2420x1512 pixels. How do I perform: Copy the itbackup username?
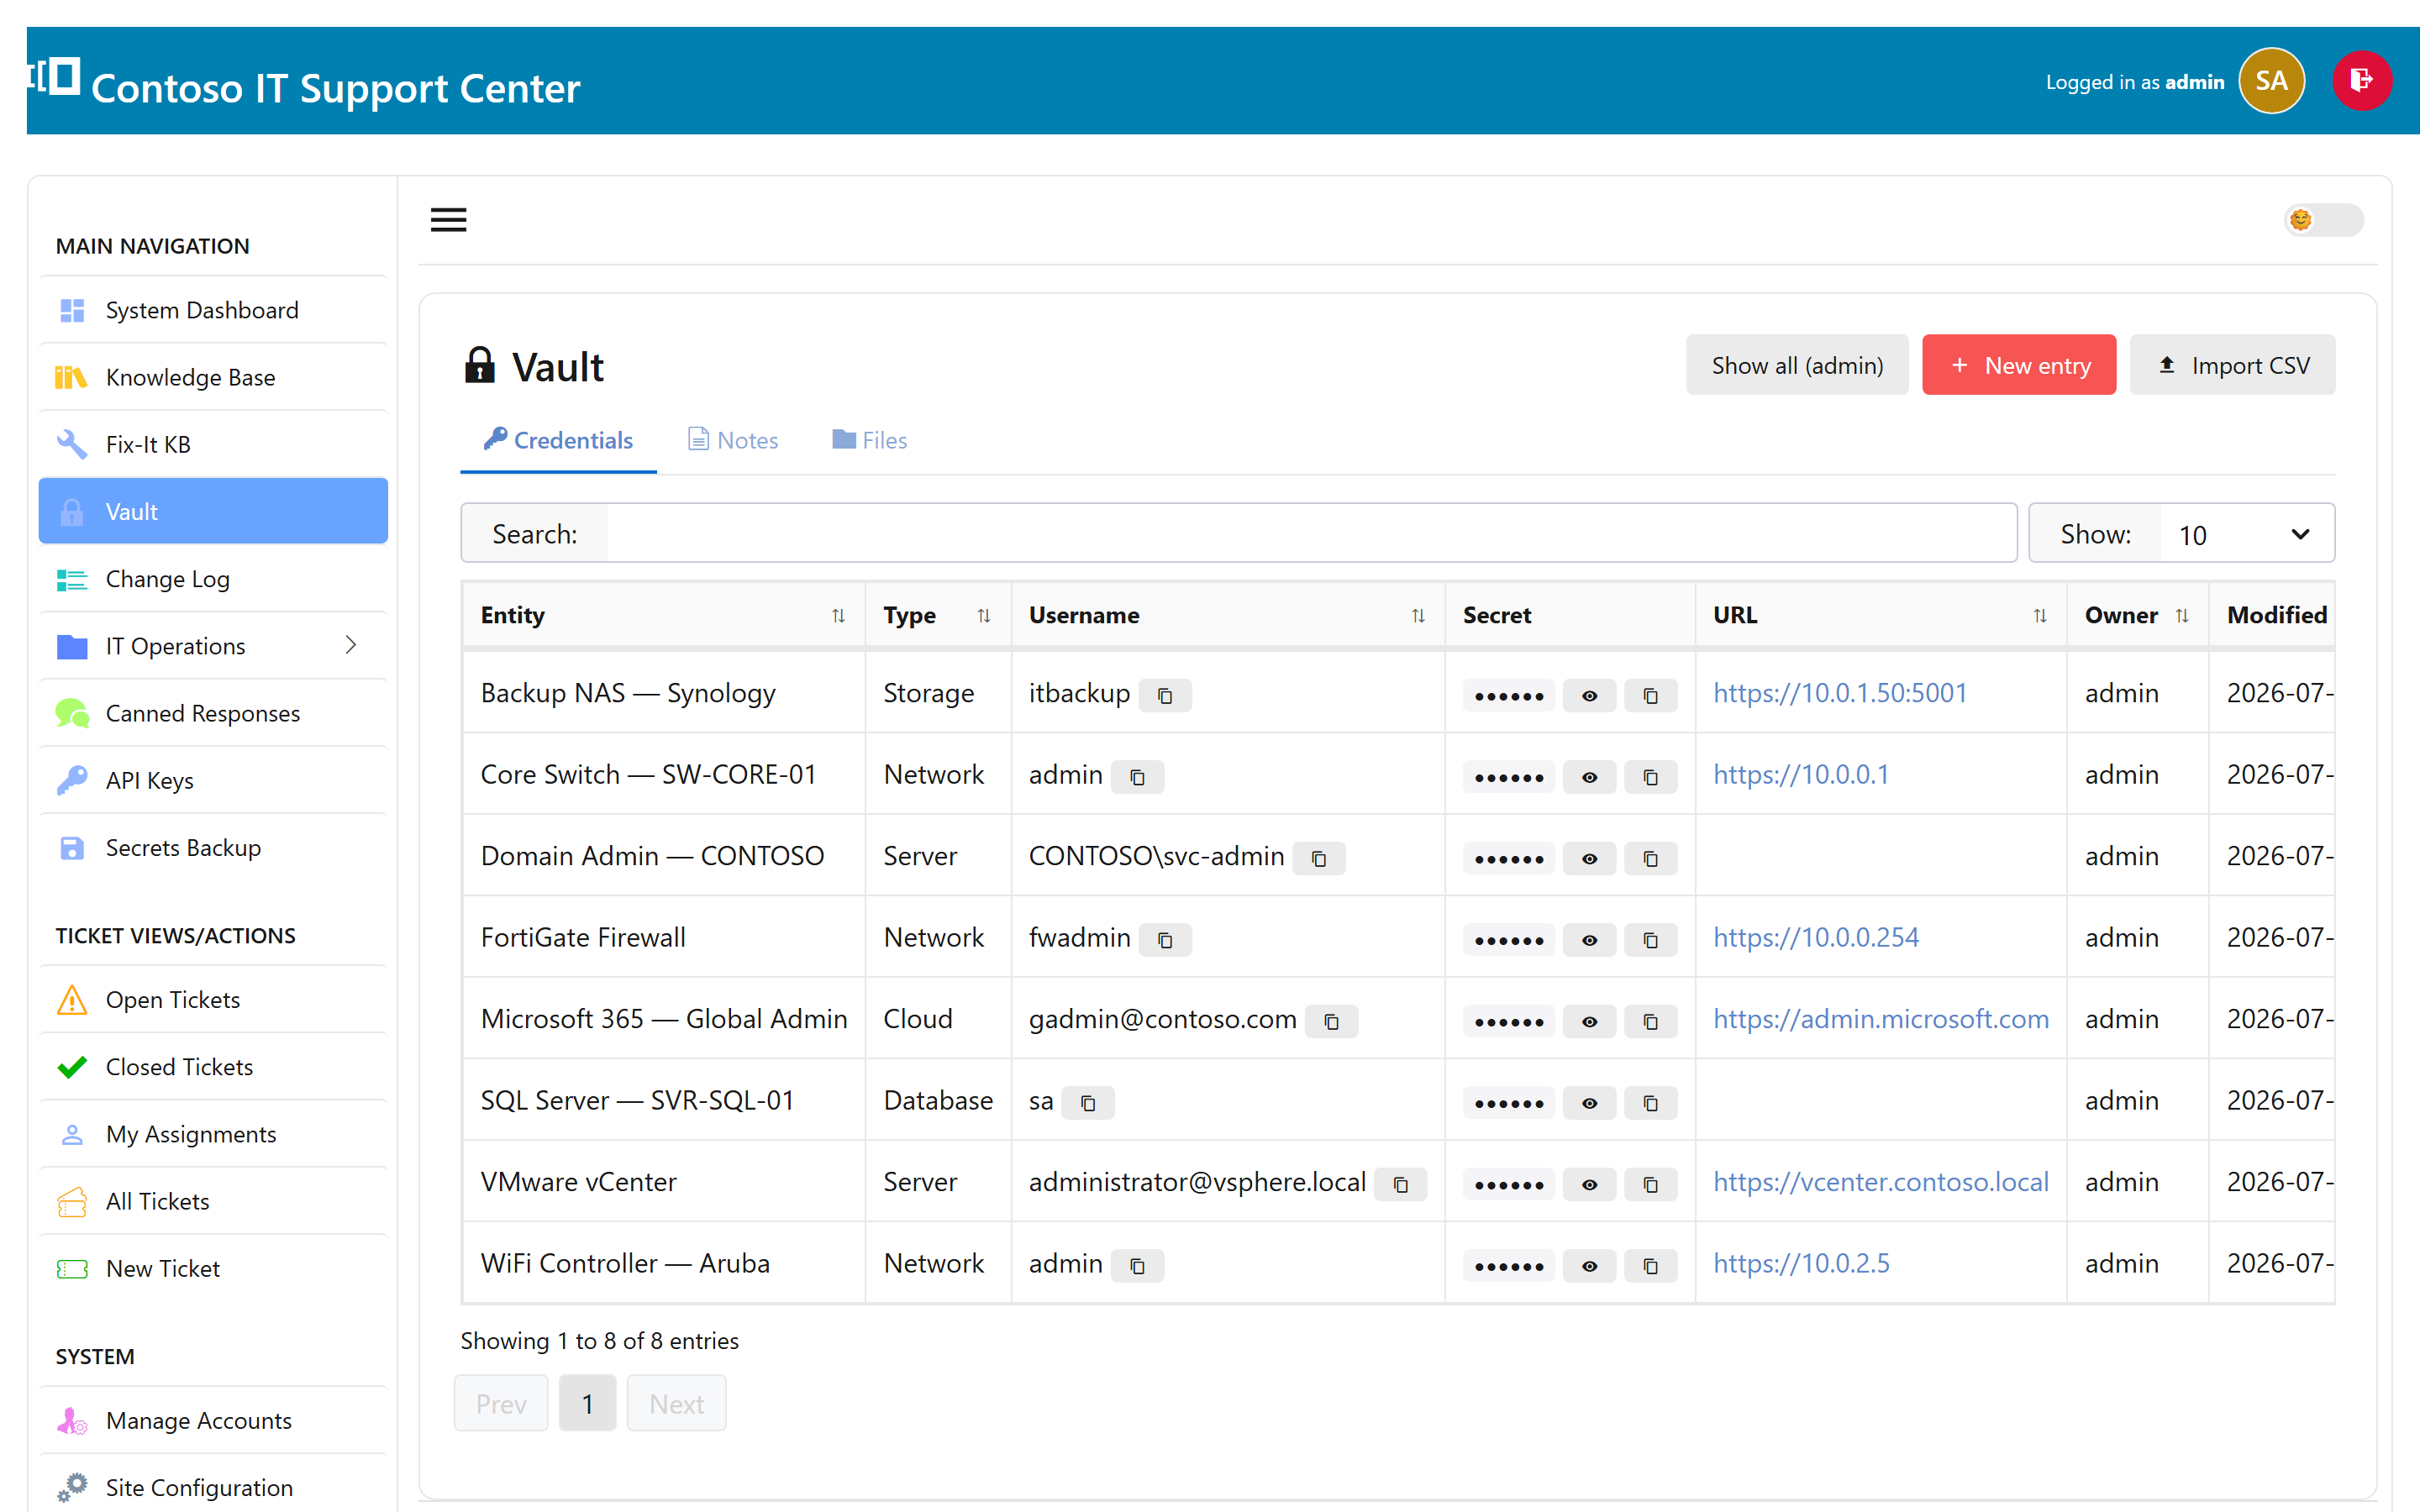pyautogui.click(x=1165, y=695)
